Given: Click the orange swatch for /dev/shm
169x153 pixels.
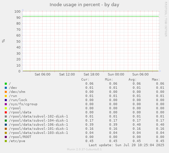Looking at the screenshot, I should (6, 92).
